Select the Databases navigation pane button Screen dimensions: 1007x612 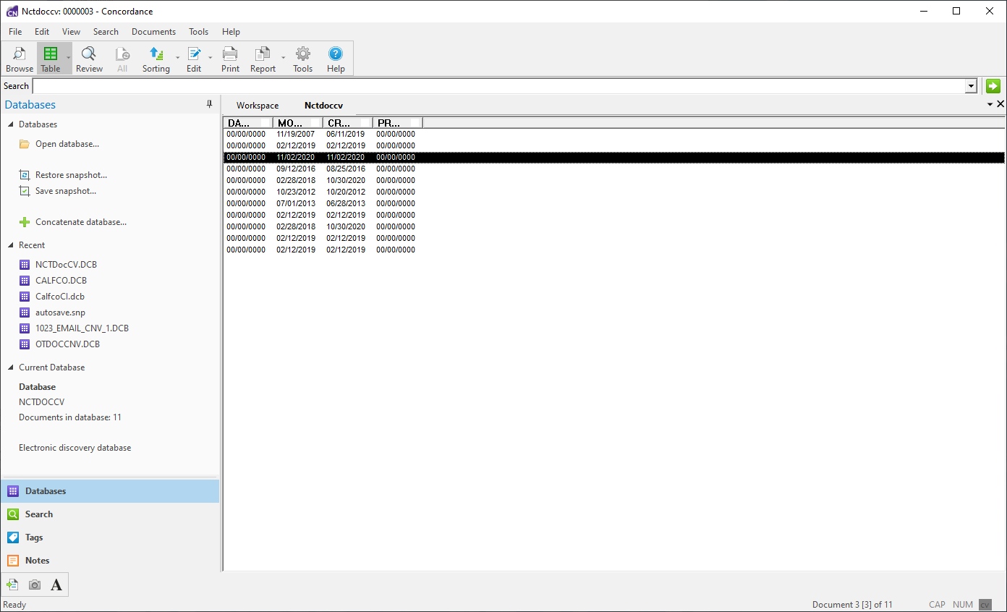(x=109, y=491)
